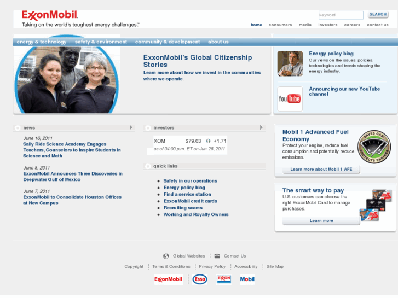
Task: Click Learn more about Mobil 1 AFE
Action: [x=321, y=170]
